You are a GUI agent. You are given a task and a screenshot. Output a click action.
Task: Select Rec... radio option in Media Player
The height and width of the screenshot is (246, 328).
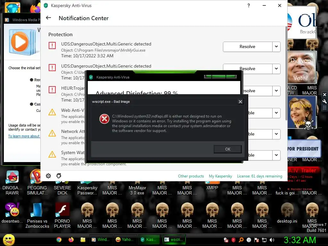coord(32,80)
